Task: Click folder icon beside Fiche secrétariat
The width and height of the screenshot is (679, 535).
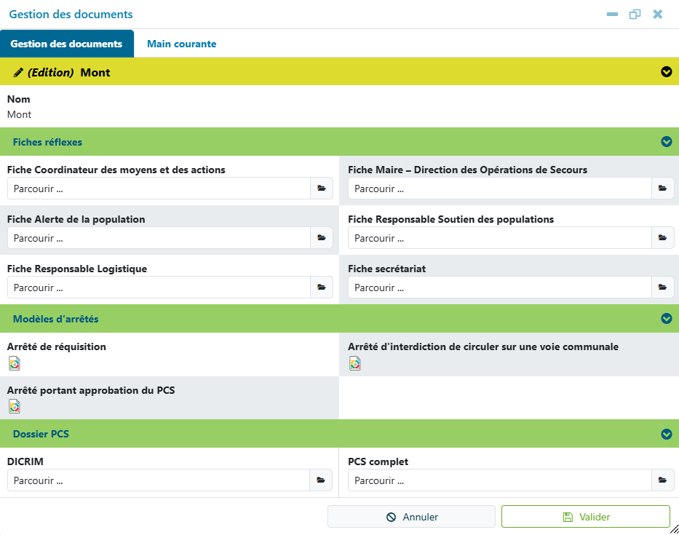Action: [662, 288]
